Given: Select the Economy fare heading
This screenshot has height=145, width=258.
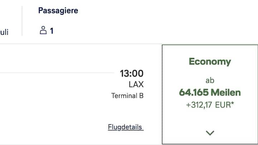Looking at the screenshot, I should 210,62.
